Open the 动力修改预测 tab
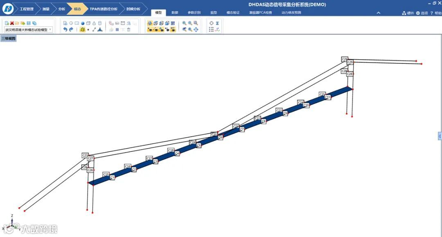 pyautogui.click(x=291, y=13)
